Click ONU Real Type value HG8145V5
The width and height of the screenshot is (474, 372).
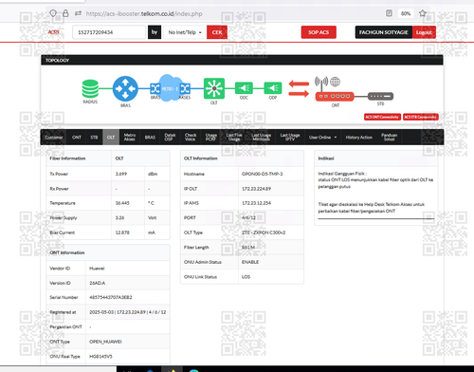[x=100, y=357]
